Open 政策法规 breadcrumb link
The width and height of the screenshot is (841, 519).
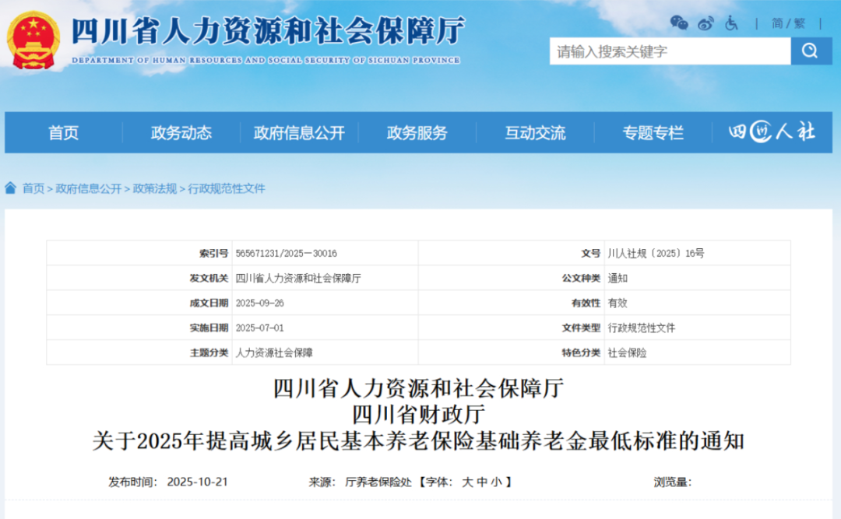point(155,188)
